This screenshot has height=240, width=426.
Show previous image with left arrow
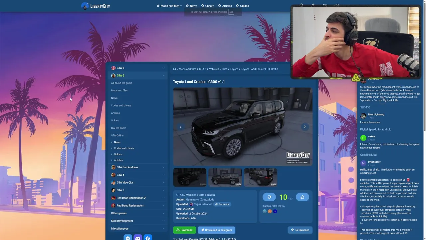[180, 127]
